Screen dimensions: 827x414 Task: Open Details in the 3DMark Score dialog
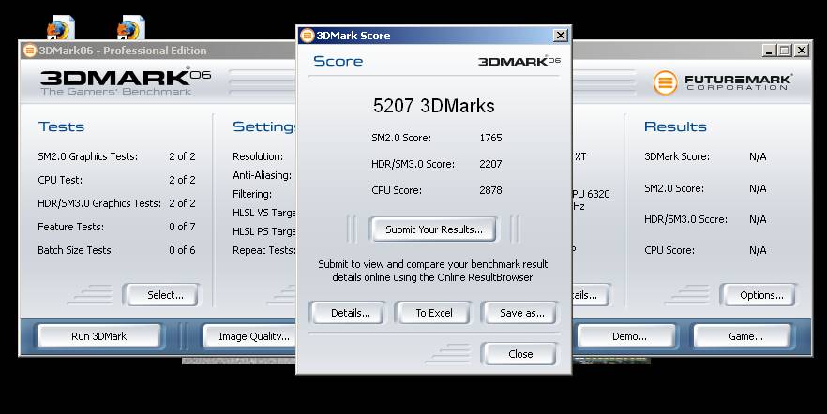coord(347,313)
